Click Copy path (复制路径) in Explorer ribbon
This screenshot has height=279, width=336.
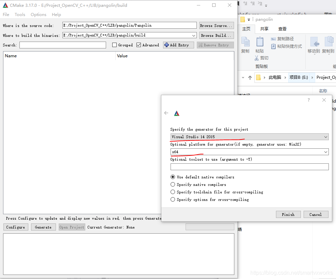pos(282,39)
